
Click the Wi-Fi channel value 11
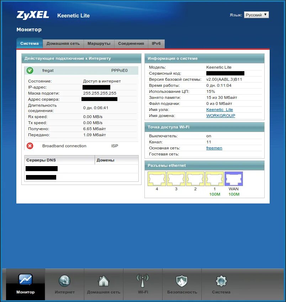point(208,142)
